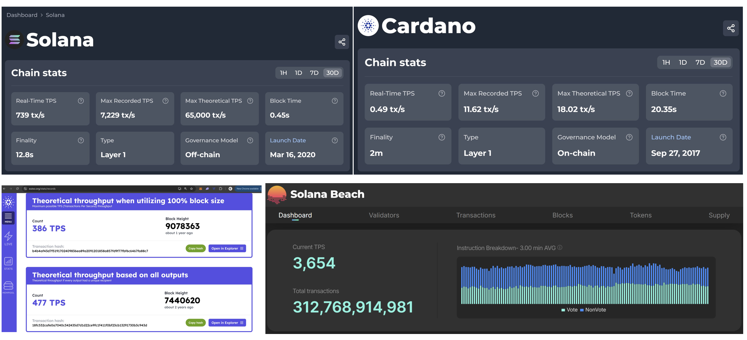Open the hamburger MENU in the eutxo sidebar
747x340 pixels.
8,217
